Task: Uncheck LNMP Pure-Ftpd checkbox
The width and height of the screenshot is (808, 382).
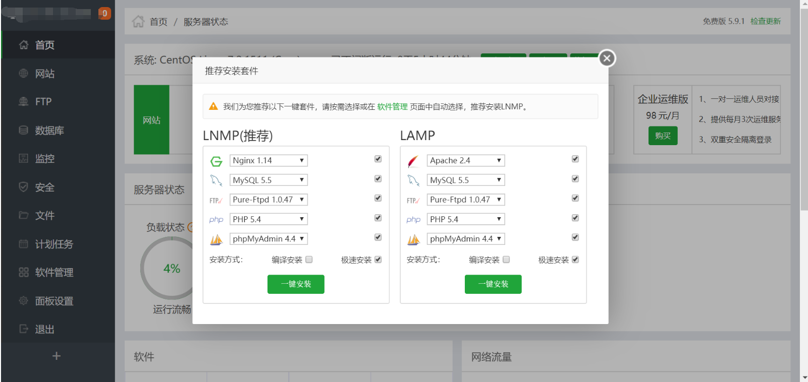Action: click(378, 198)
